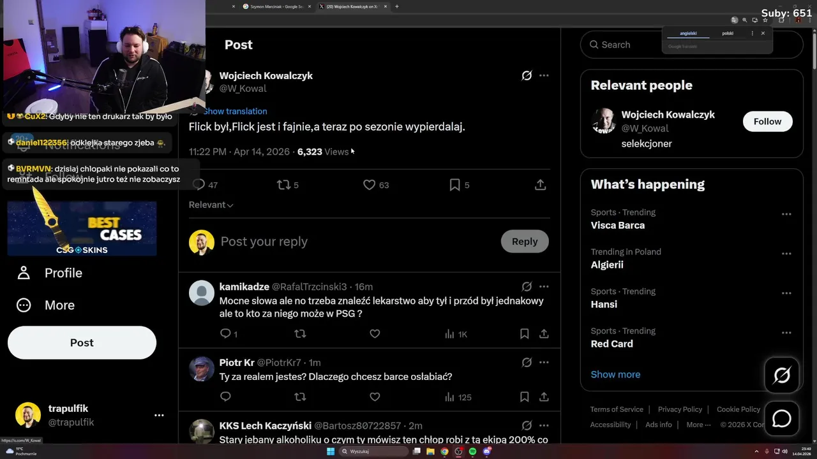Open options for Algierii trend
Viewport: 817px width, 459px height.
tap(786, 254)
